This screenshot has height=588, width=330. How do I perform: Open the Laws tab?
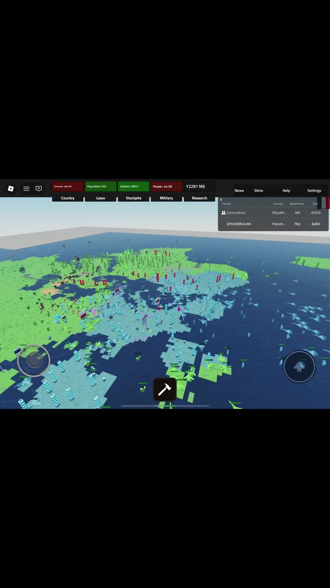tap(101, 198)
